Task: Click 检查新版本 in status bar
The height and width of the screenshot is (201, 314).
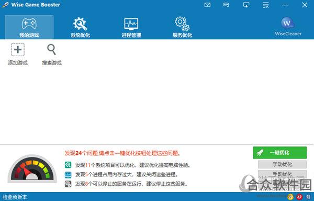Action: pos(15,197)
